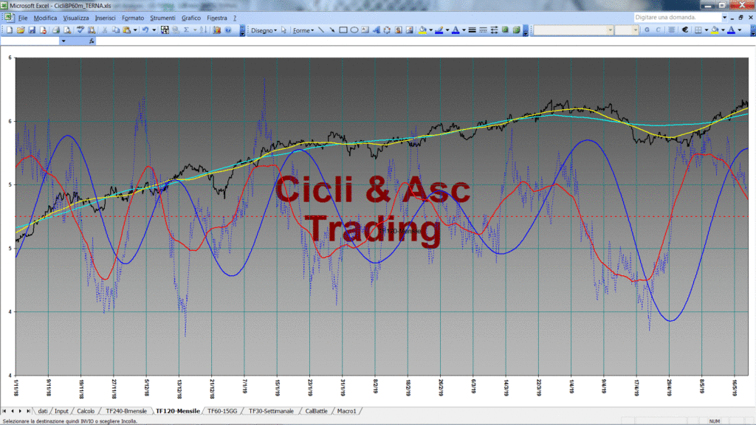756x425 pixels.
Task: Insert a diagram or organization chart
Action: coord(387,30)
